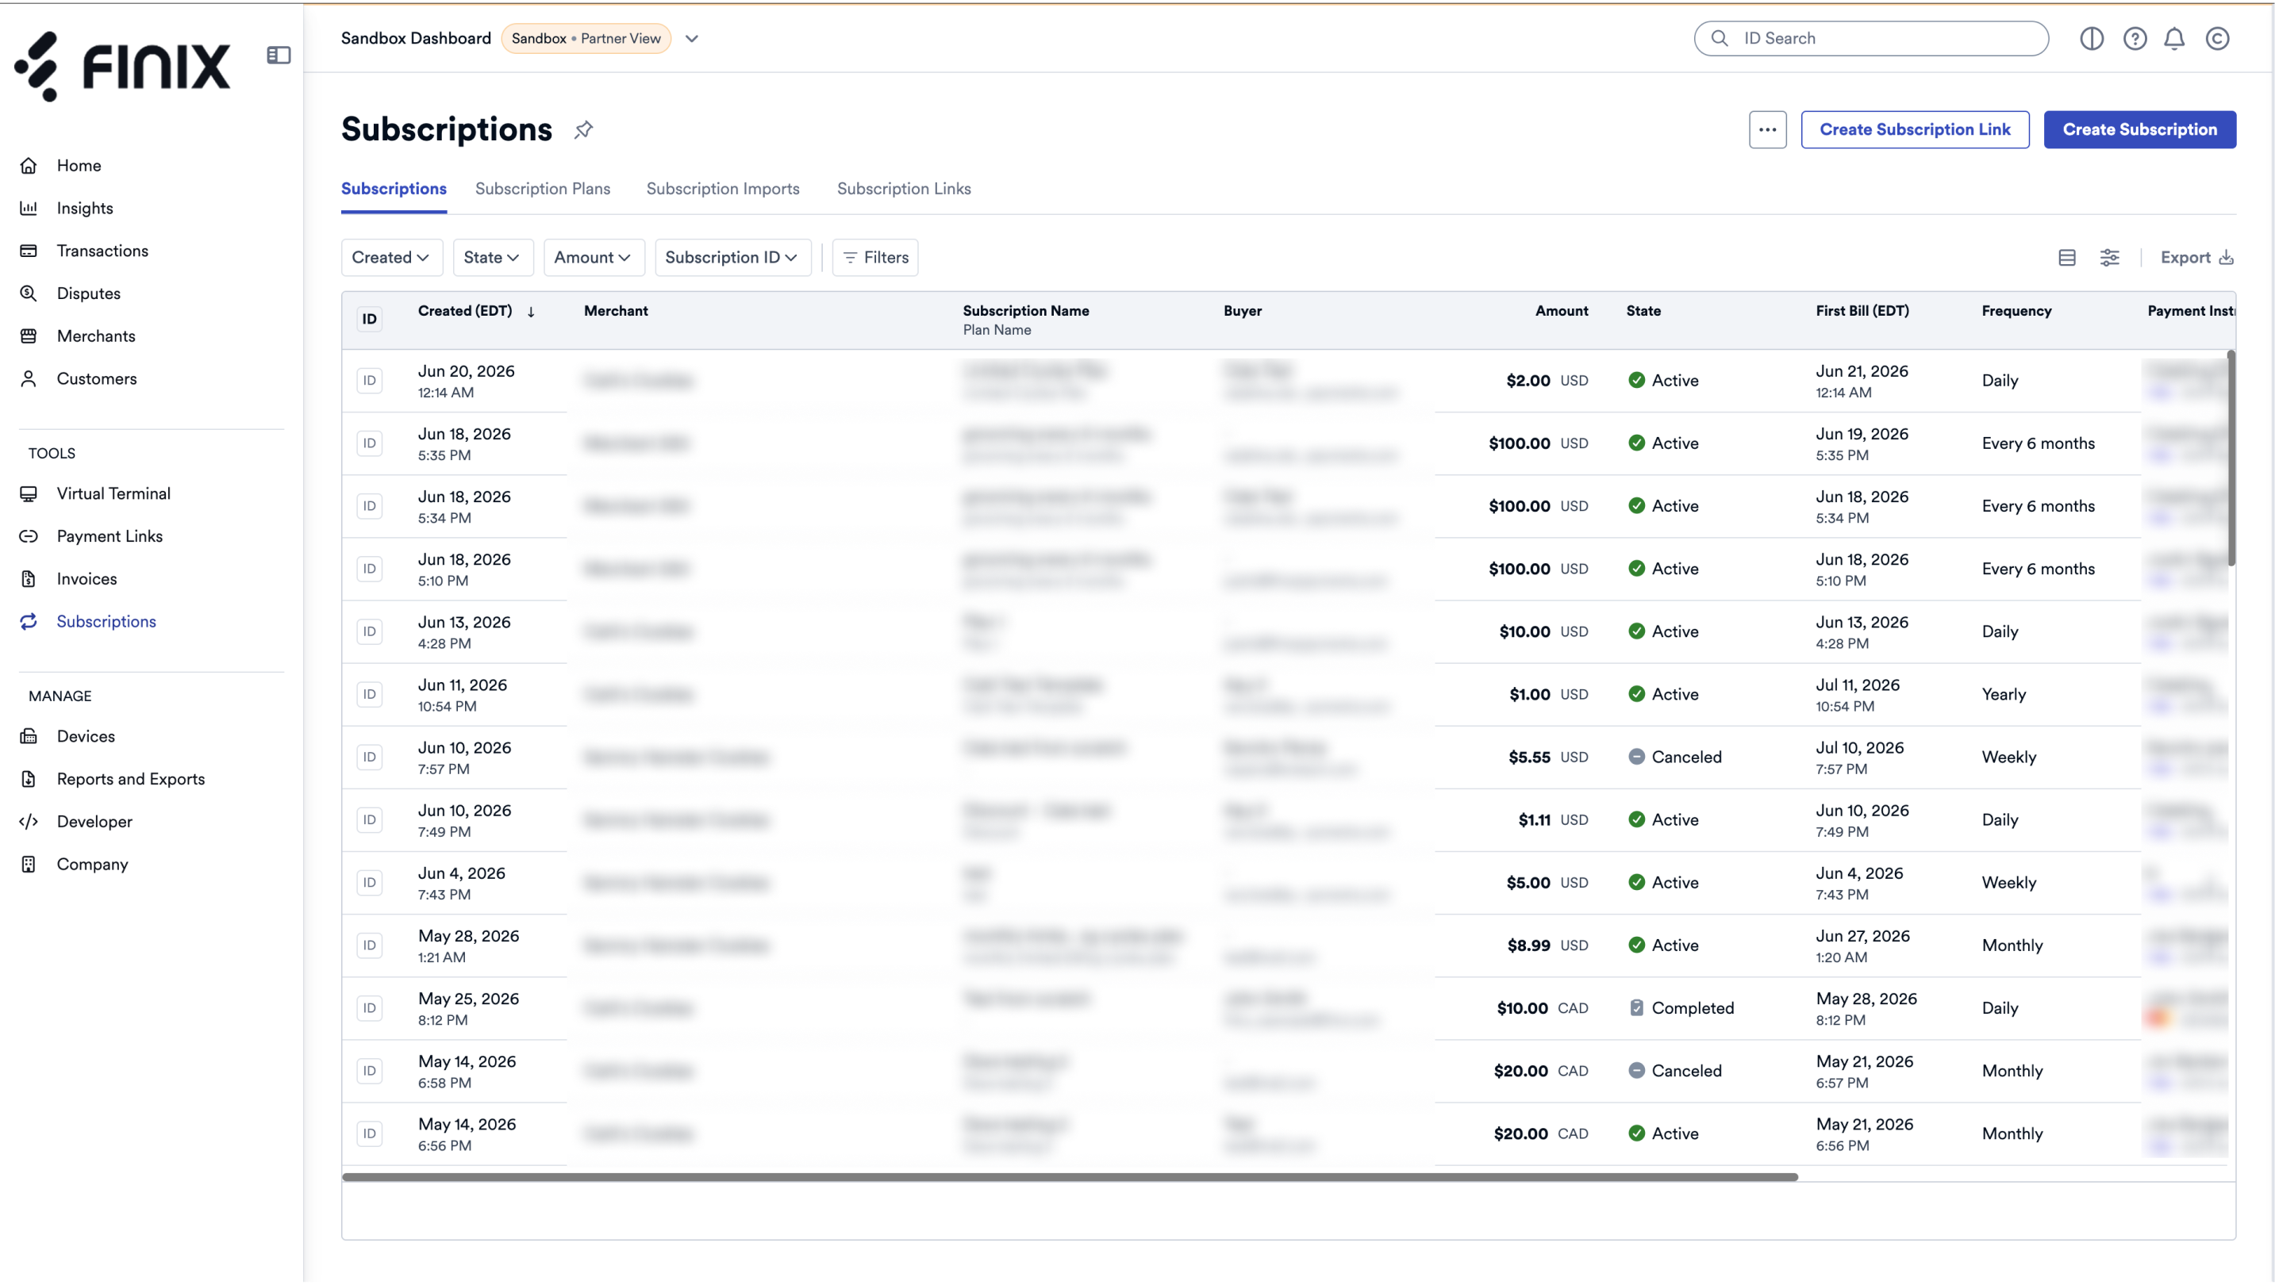Click the horizontal table scrollbar
2275x1285 pixels.
point(1070,1177)
